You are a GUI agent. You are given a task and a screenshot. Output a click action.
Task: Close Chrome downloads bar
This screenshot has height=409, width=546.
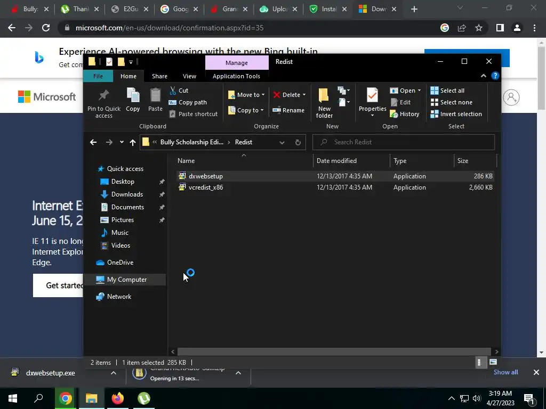(x=536, y=372)
